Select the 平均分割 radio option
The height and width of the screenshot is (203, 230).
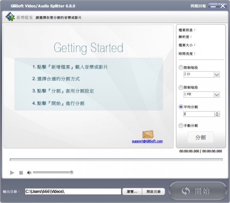tap(181, 107)
